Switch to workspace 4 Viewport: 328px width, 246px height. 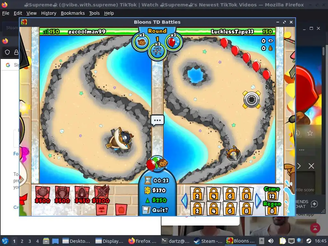(37, 241)
